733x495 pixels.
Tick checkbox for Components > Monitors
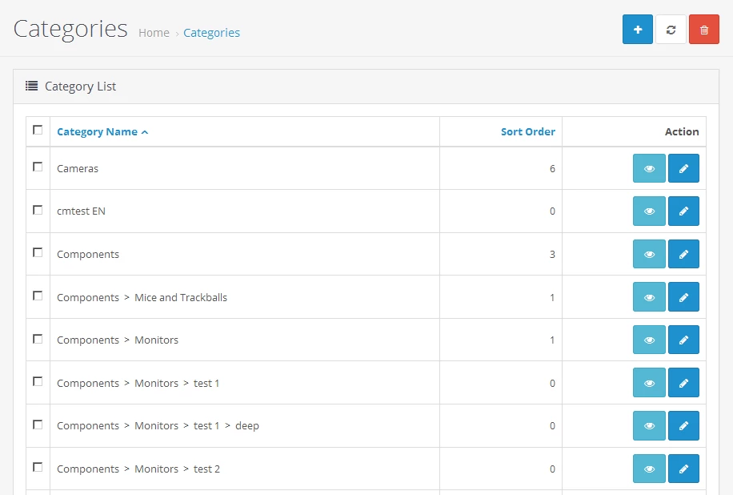[x=38, y=339]
